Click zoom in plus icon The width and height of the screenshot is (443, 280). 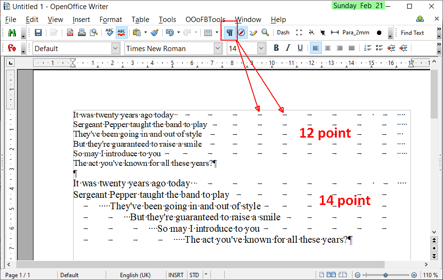coord(414,275)
